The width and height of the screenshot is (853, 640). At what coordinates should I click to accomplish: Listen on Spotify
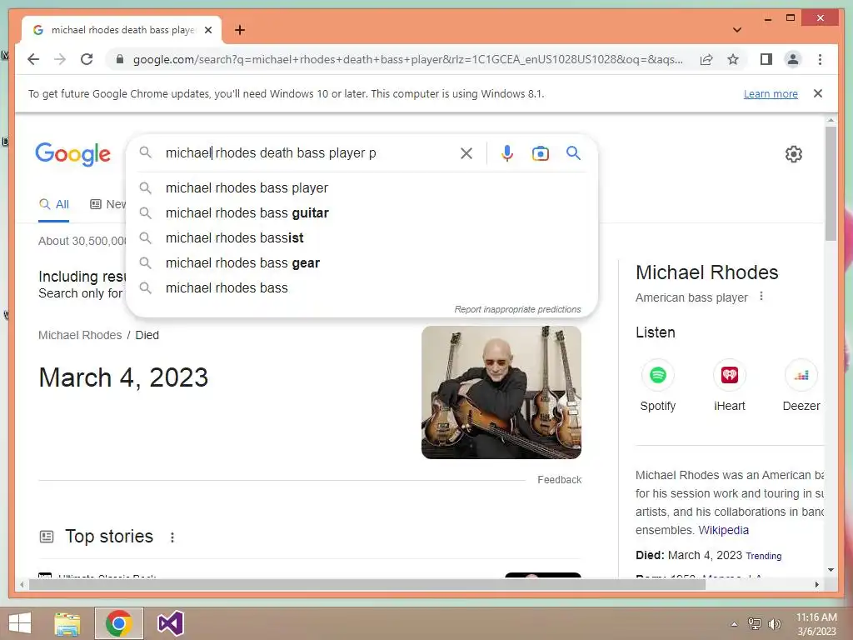point(658,385)
